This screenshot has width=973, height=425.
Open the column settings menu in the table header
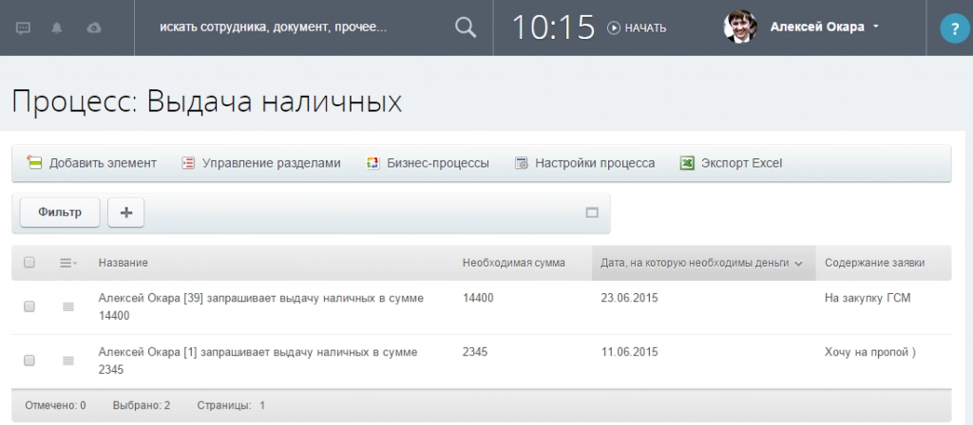coord(68,263)
